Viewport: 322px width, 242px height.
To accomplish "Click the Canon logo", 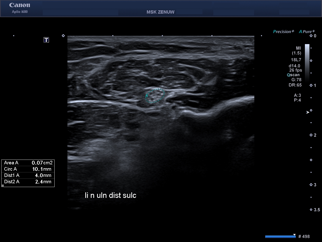I will coord(20,5).
